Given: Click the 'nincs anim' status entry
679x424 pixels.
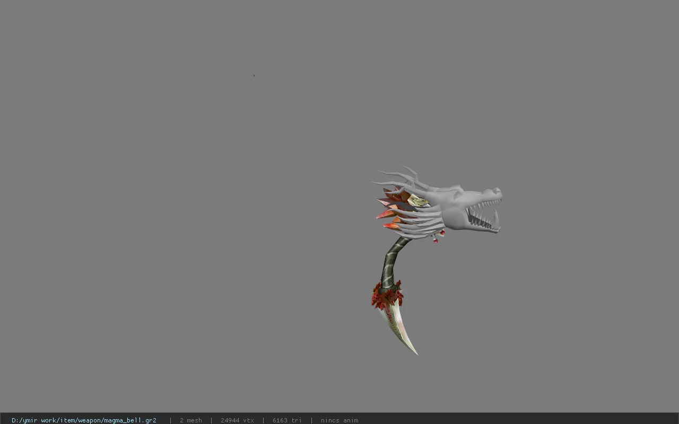Looking at the screenshot, I should [x=339, y=420].
